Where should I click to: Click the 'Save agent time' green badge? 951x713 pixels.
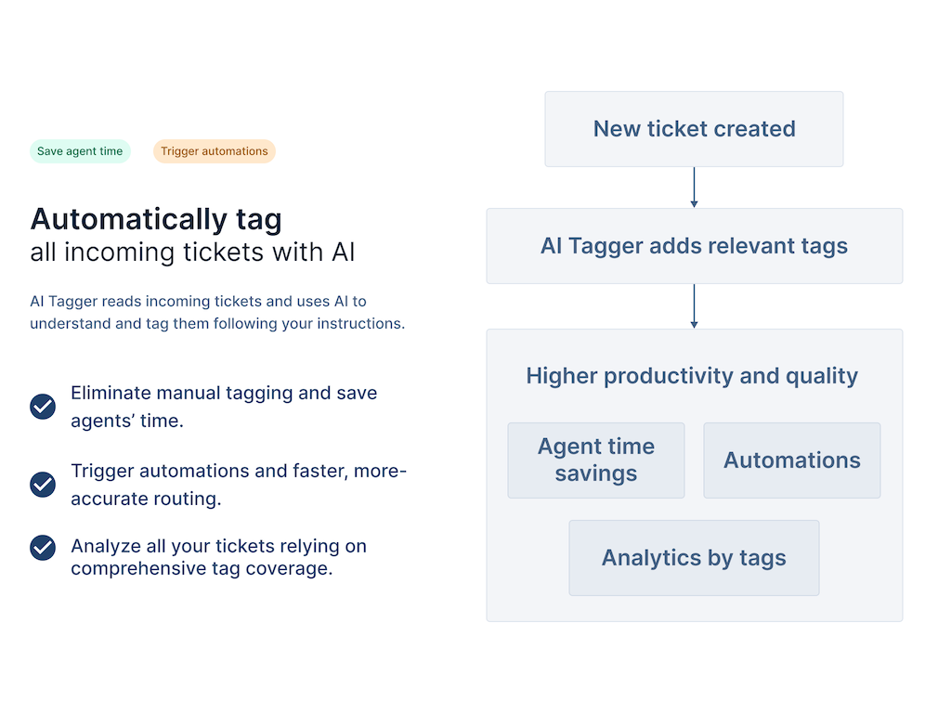pyautogui.click(x=80, y=151)
